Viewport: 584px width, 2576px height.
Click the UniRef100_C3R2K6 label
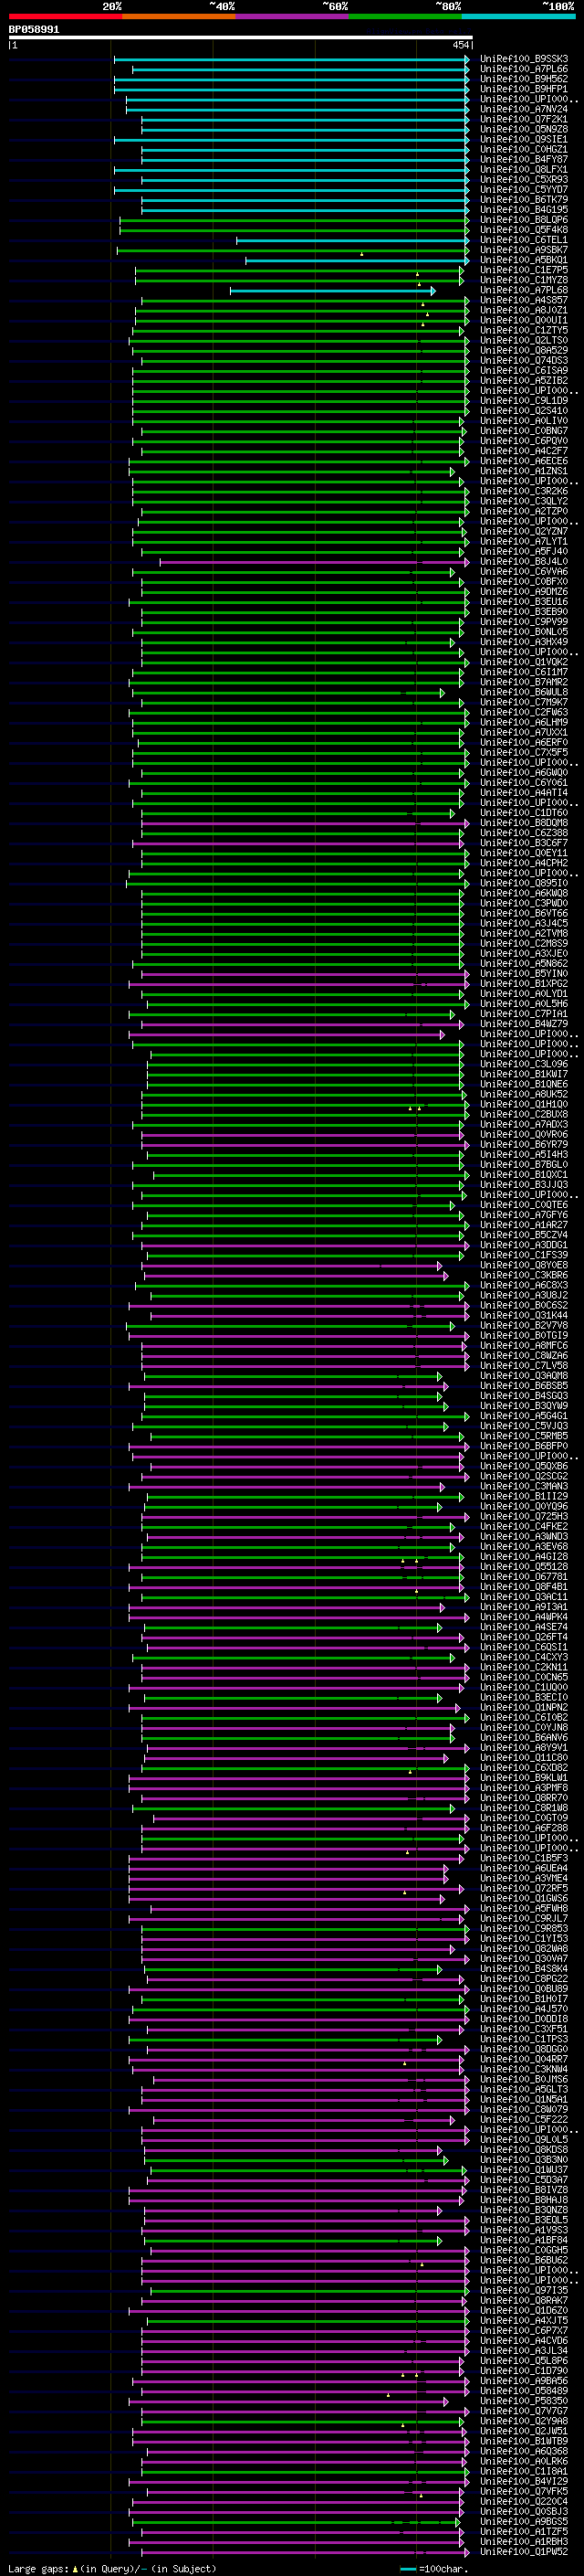point(524,491)
